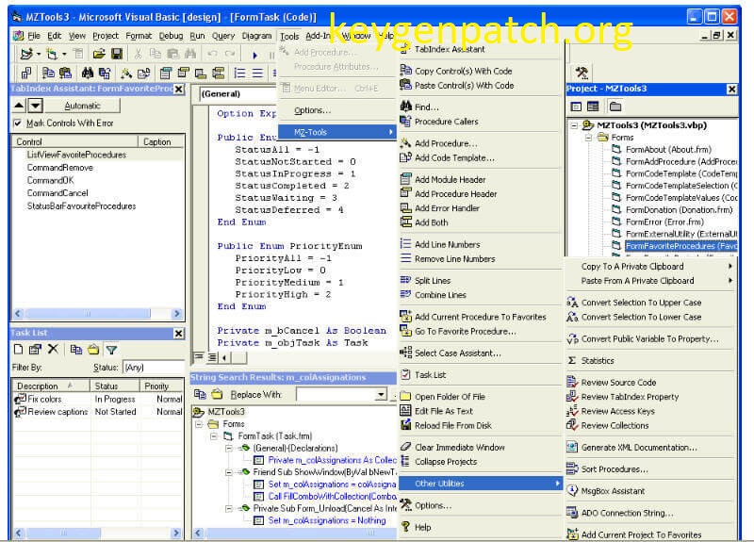Collapse the Forms folder in Project panel
The height and width of the screenshot is (542, 754).
point(588,138)
